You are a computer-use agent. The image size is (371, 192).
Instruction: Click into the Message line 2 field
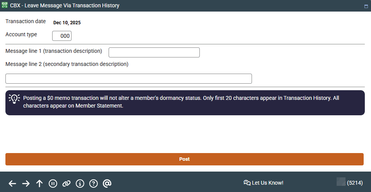pyautogui.click(x=128, y=79)
